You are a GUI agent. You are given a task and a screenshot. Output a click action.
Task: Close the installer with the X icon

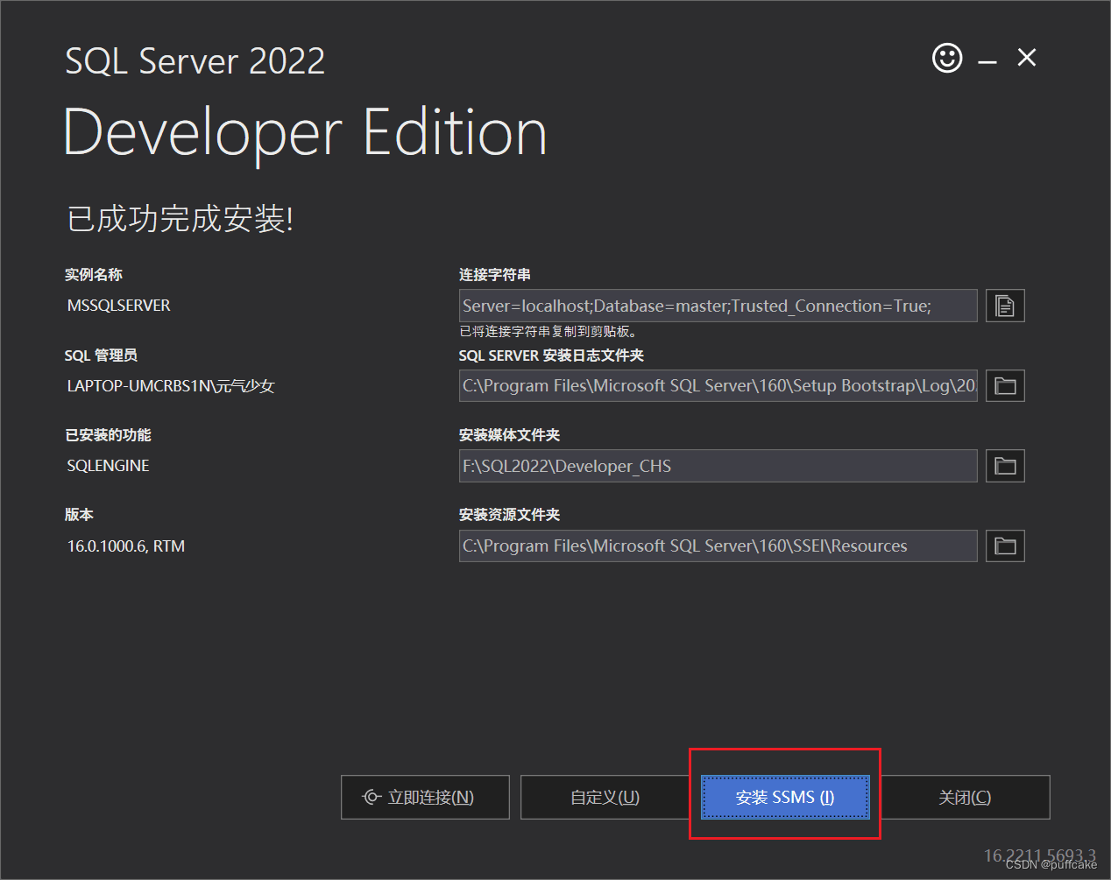point(1027,58)
